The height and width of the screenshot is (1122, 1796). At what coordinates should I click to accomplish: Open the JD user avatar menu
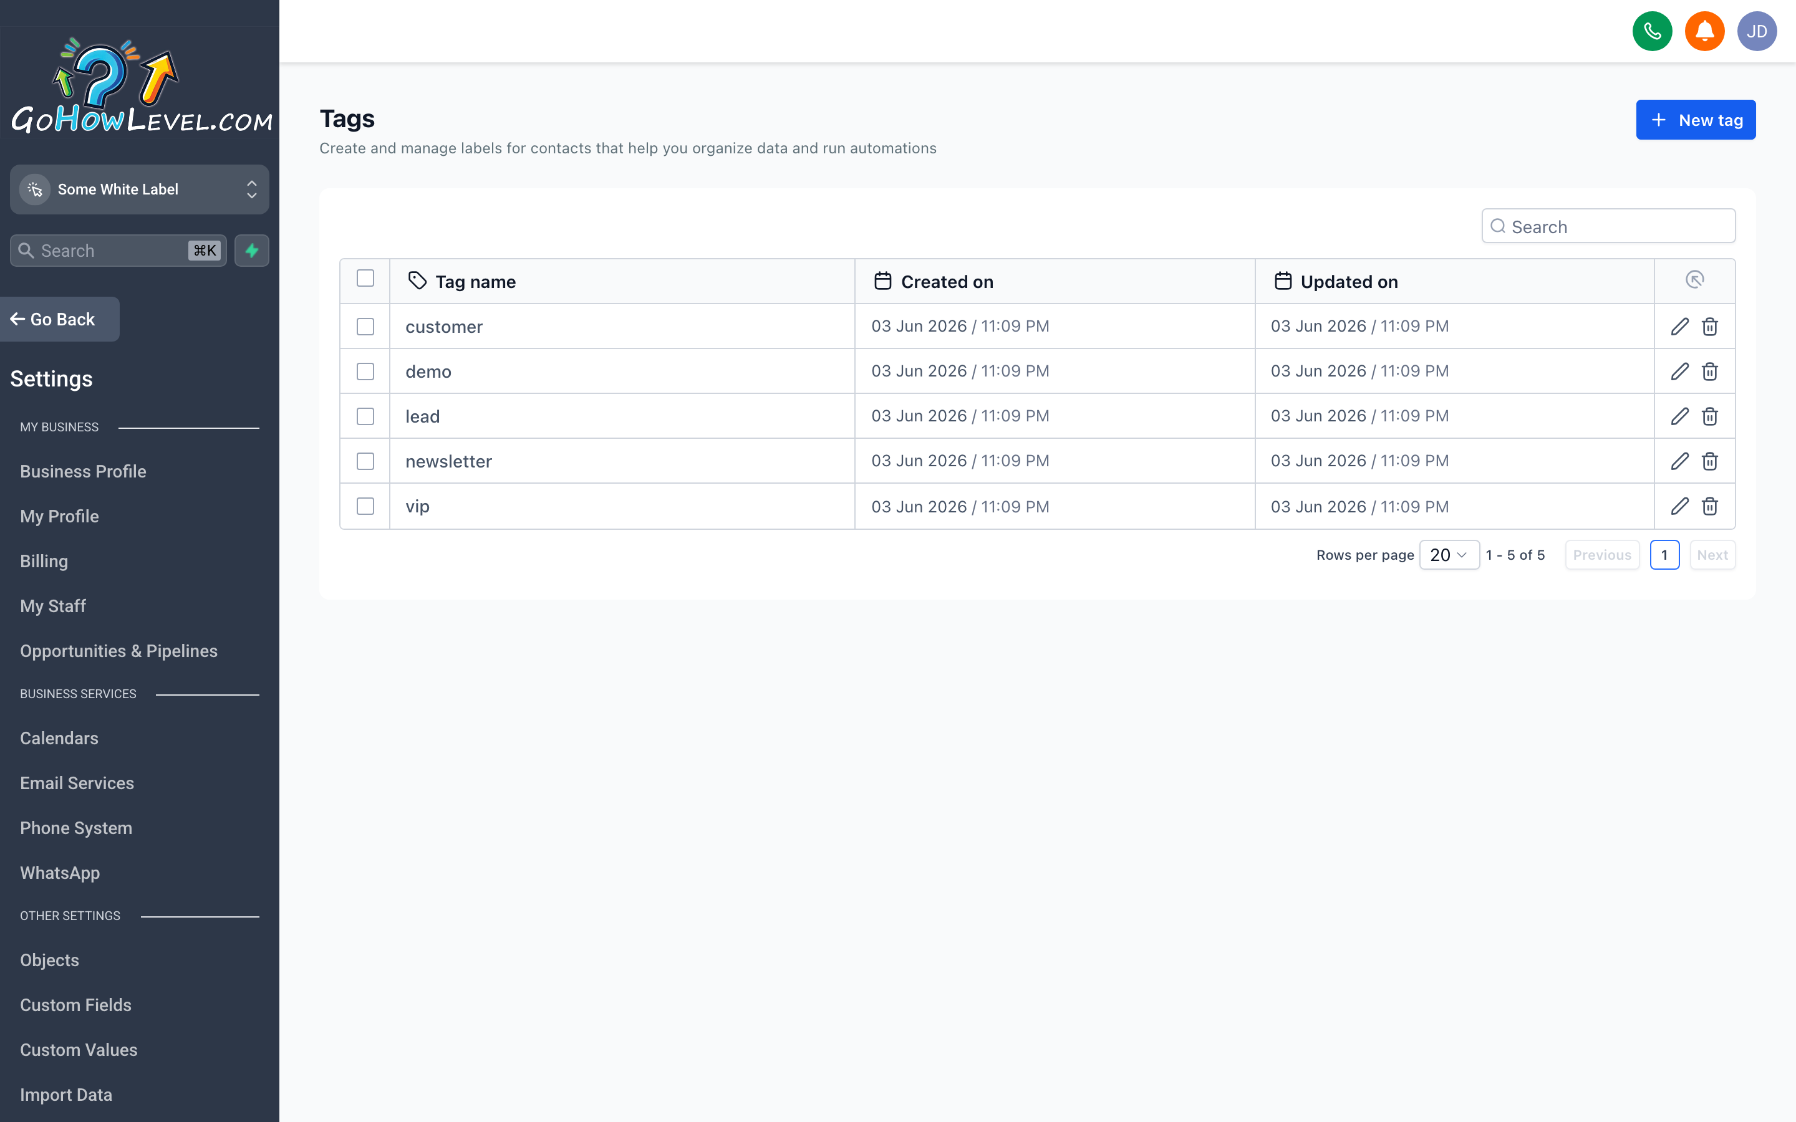click(1757, 31)
